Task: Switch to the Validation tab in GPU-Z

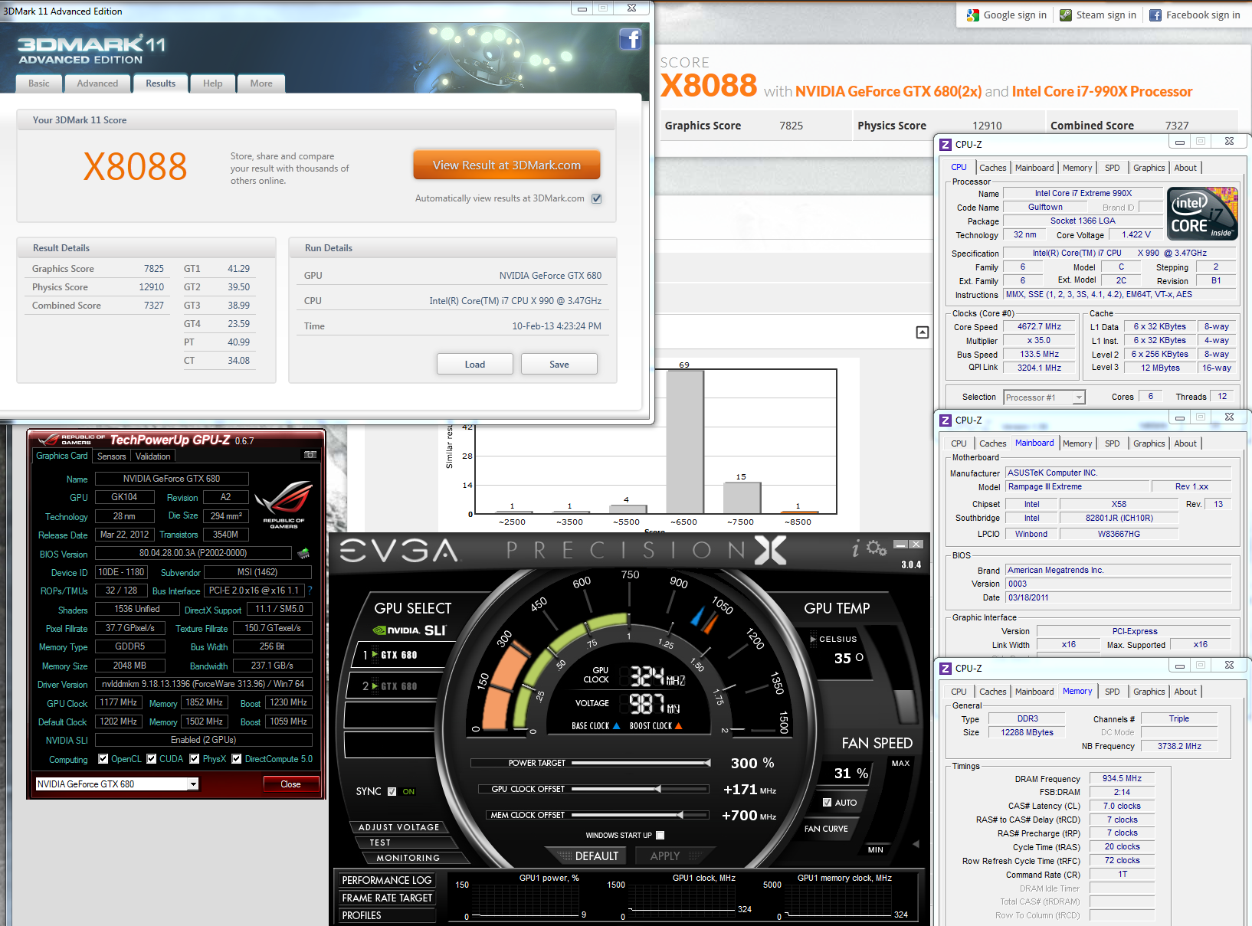Action: click(153, 456)
